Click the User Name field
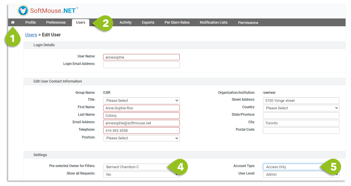351x186 pixels. 141,57
